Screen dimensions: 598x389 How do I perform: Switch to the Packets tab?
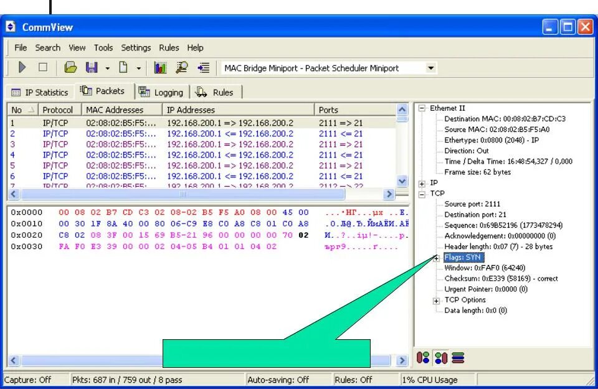point(103,91)
